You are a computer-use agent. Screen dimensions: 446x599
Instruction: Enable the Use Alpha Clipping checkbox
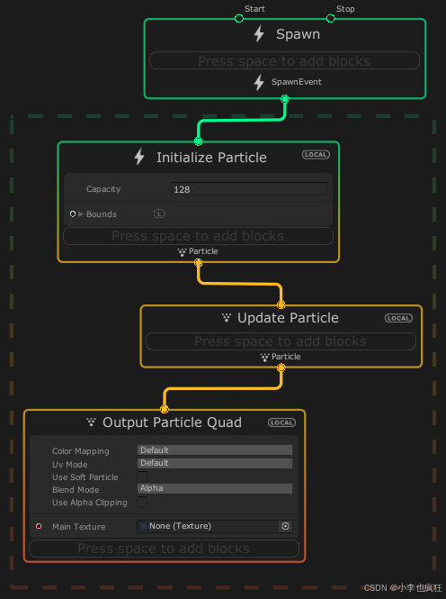click(x=142, y=502)
